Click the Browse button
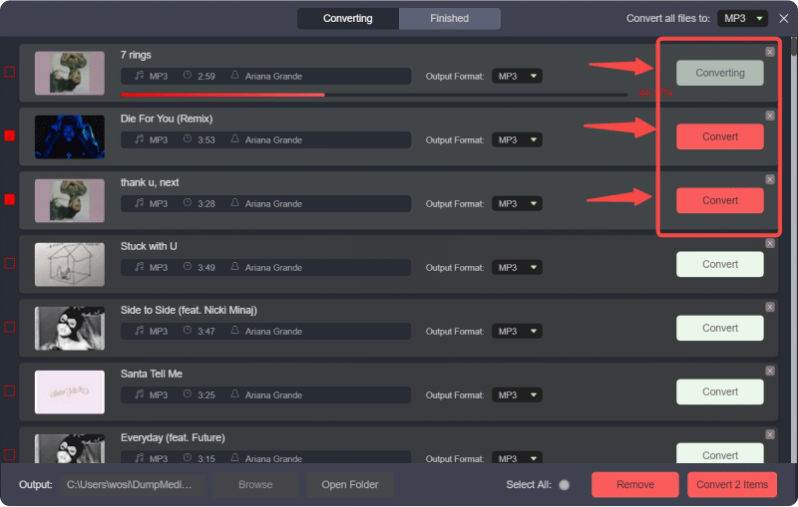This screenshot has width=798, height=507. click(x=255, y=485)
